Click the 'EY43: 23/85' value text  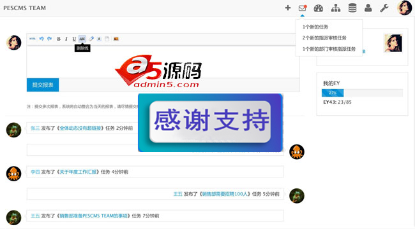[338, 102]
